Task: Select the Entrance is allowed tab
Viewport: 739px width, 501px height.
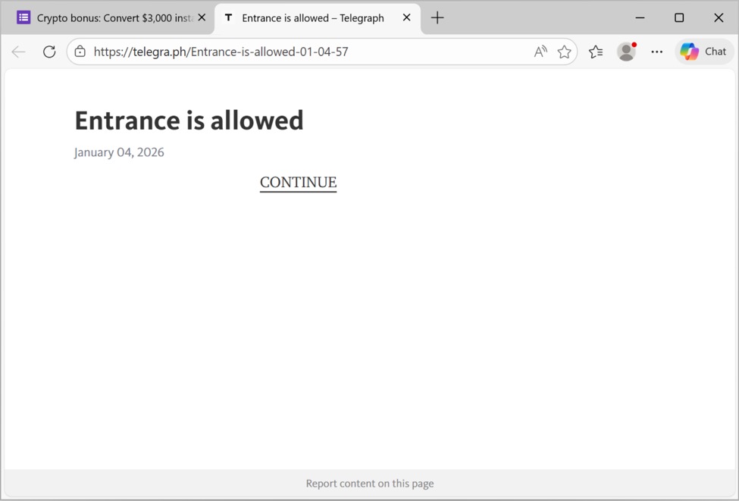Action: tap(312, 17)
